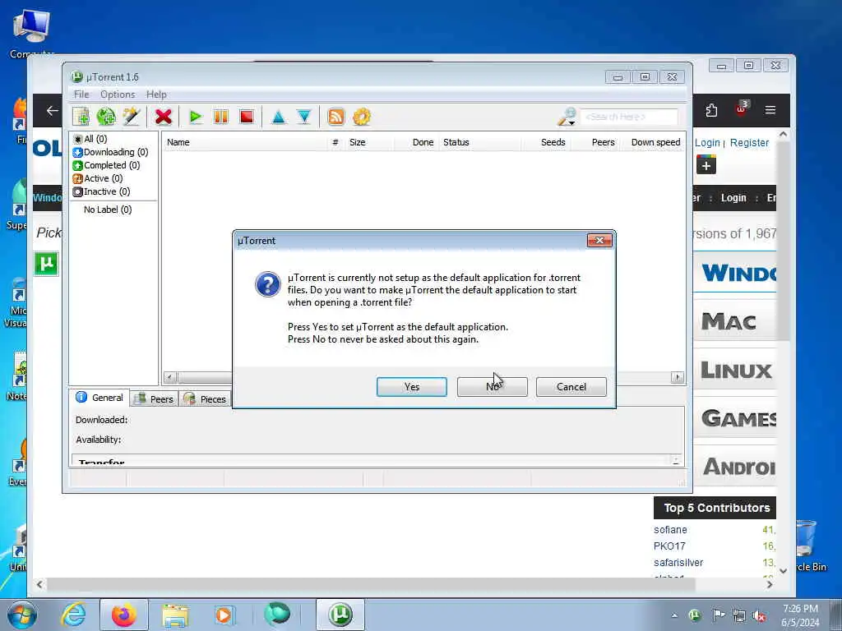842x631 pixels.
Task: Click the Name column header
Action: tap(244, 142)
